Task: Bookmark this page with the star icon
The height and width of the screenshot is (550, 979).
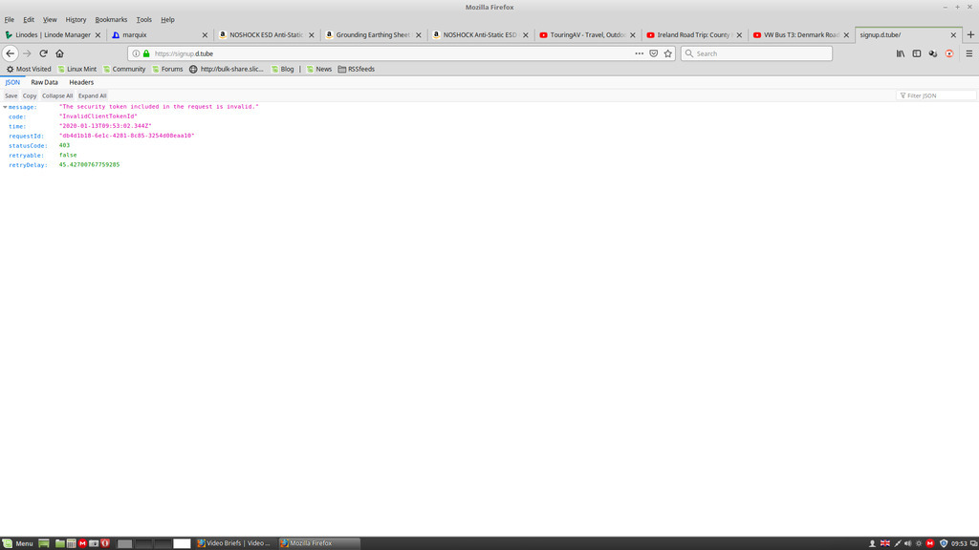Action: coord(668,53)
